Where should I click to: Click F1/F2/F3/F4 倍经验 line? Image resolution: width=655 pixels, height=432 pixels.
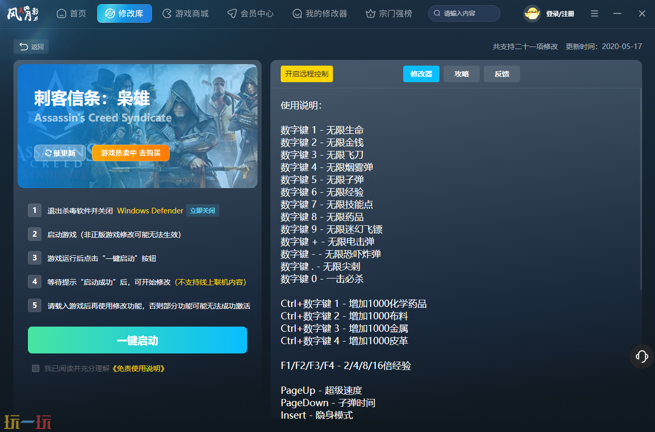346,366
